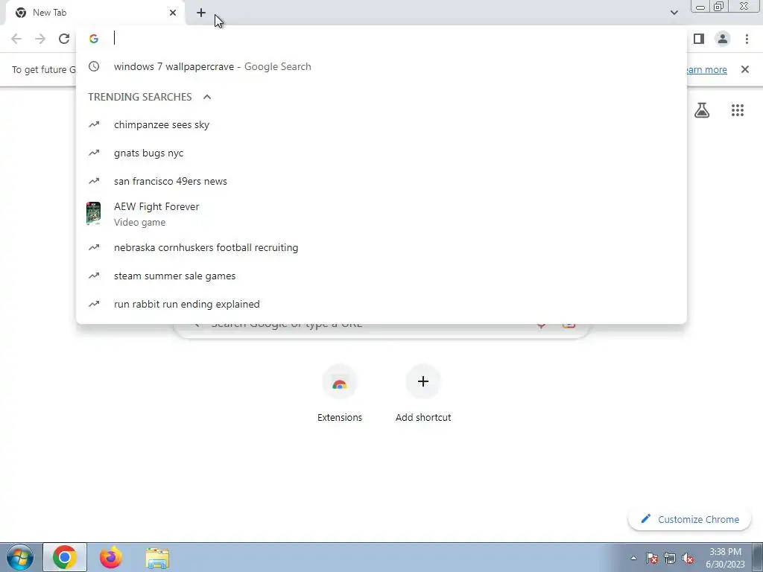Open the Extensions shortcut
The image size is (763, 572).
pos(340,394)
